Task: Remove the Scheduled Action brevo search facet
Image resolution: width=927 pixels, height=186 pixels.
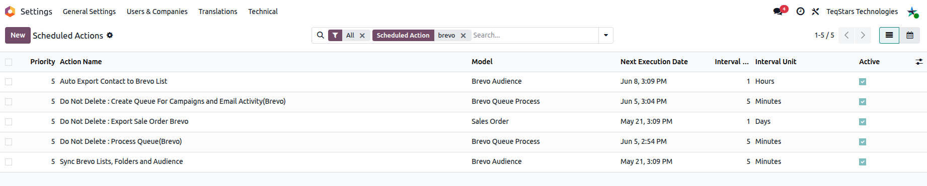Action: [x=463, y=36]
